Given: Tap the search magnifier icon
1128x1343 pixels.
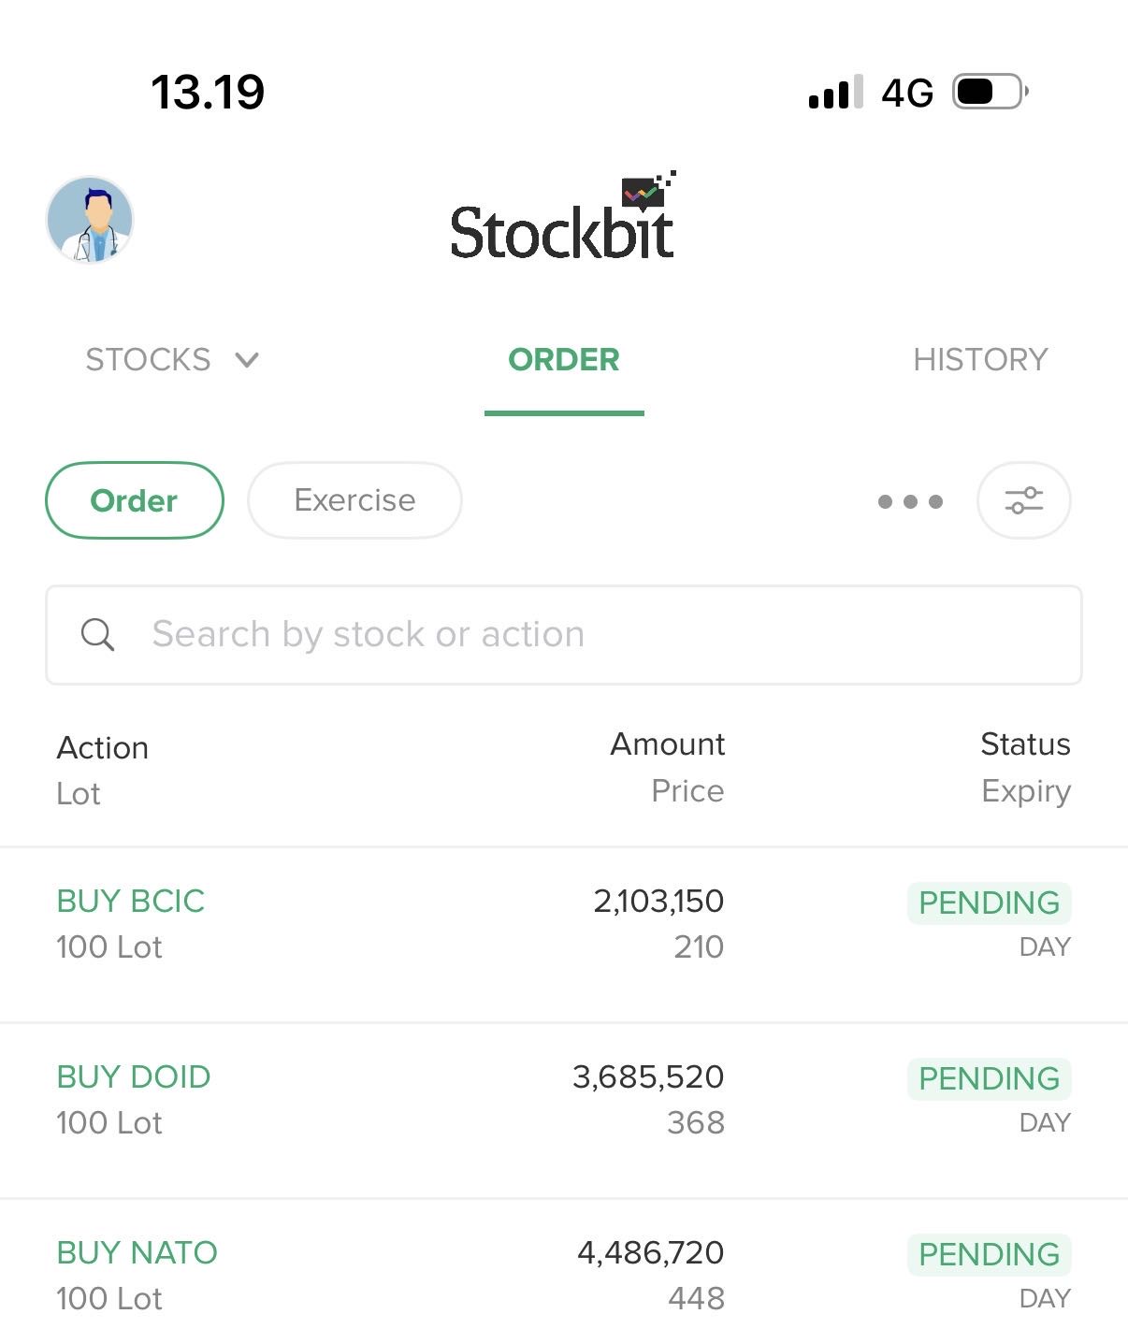Looking at the screenshot, I should pos(97,634).
